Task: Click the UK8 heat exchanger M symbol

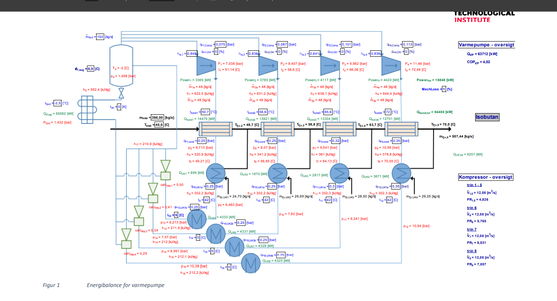Action: (x=250, y=263)
